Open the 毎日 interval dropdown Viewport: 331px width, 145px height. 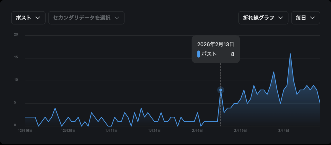[305, 18]
